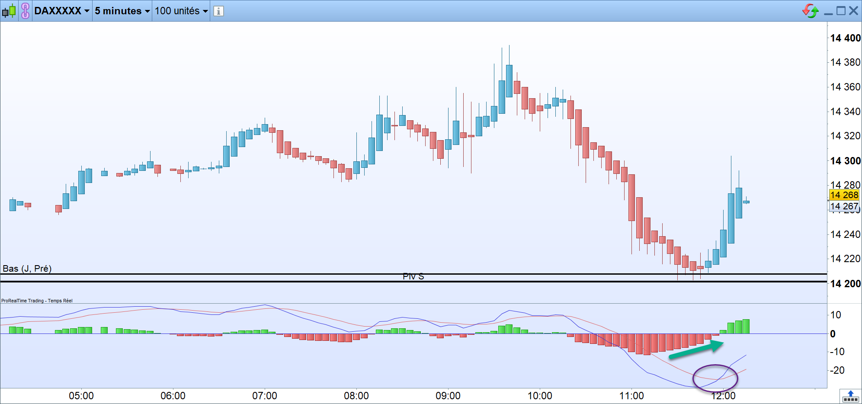Screen dimensions: 862x404
Task: Open the DAXXXXX instrument dropdown
Action: tap(62, 11)
